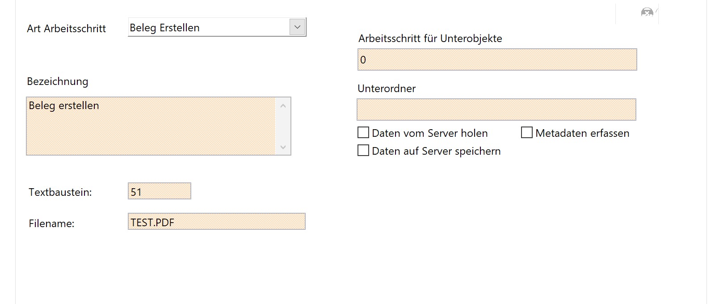The height and width of the screenshot is (304, 715).
Task: Click the Unterordner label
Action: point(387,89)
